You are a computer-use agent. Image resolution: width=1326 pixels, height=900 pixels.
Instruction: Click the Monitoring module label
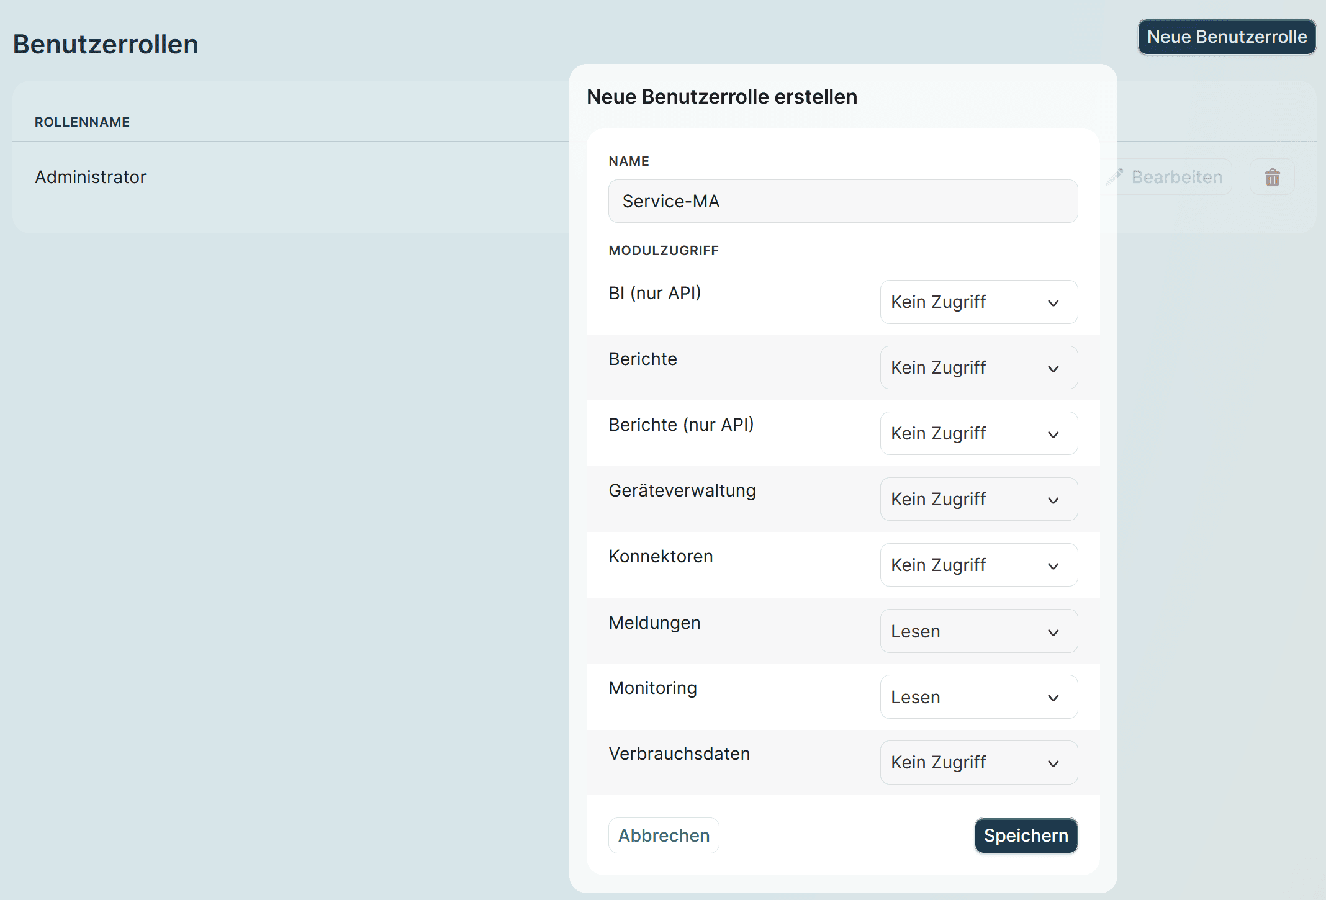point(652,688)
